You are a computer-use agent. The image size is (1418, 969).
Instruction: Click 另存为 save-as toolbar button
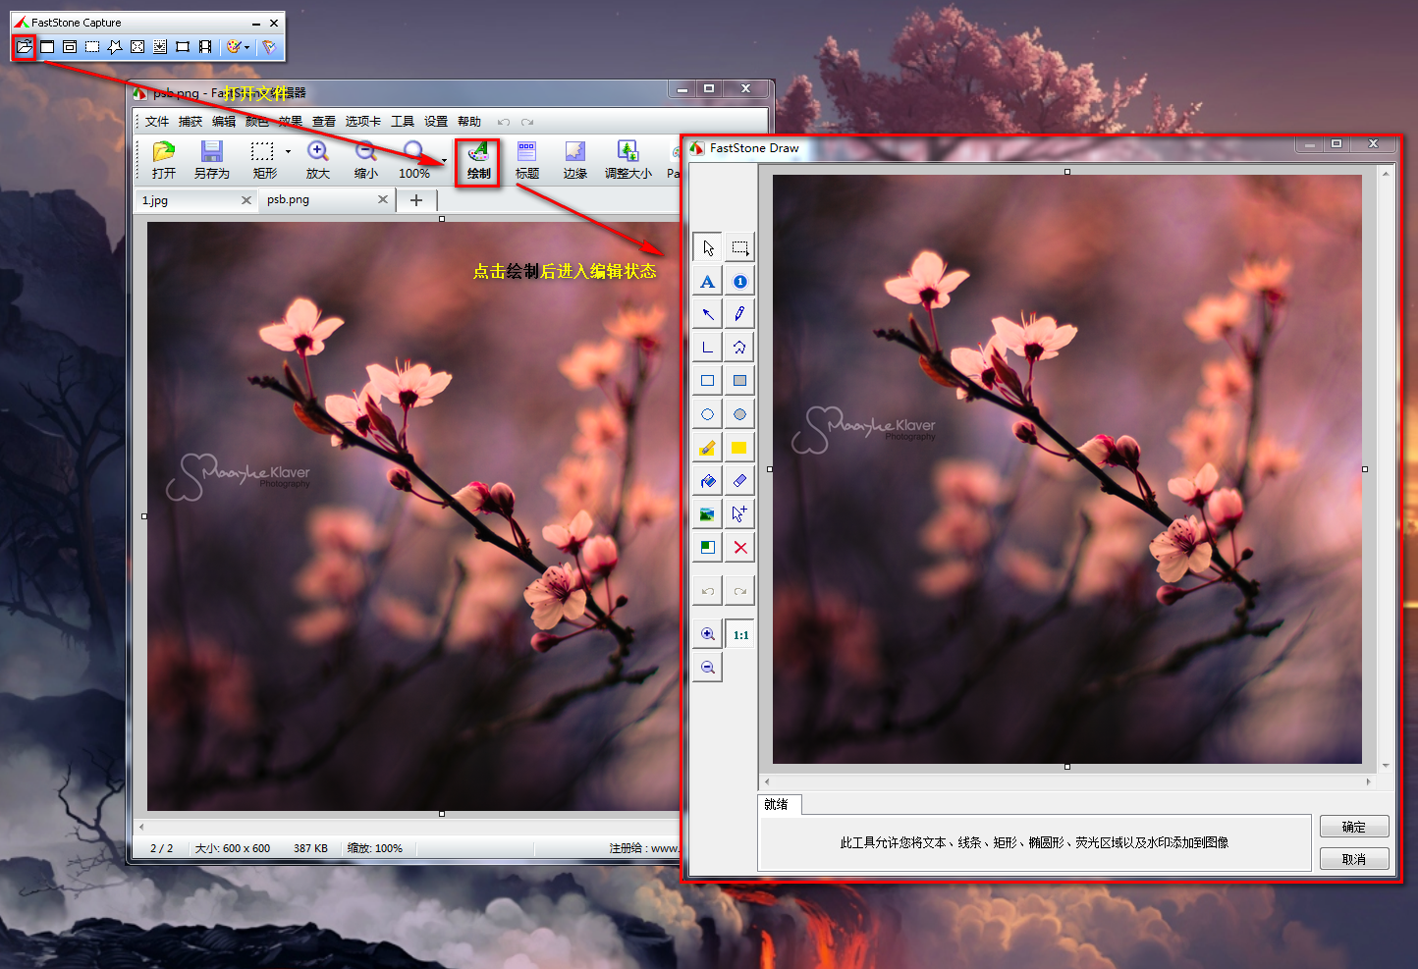211,160
